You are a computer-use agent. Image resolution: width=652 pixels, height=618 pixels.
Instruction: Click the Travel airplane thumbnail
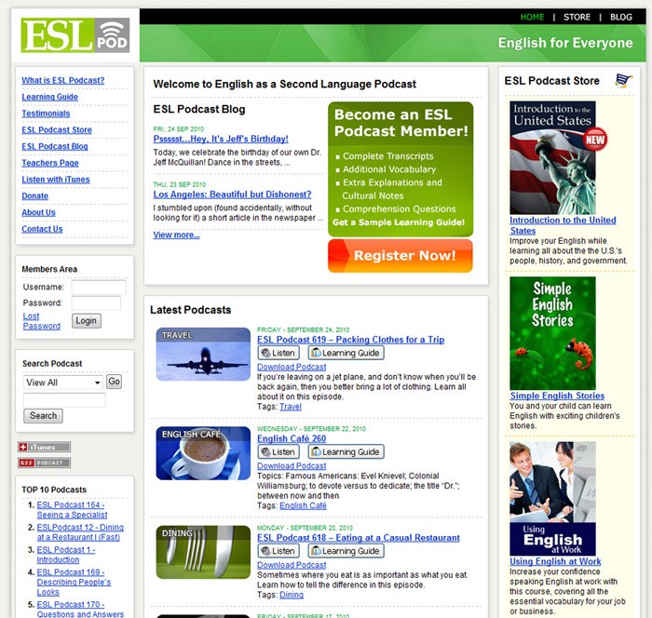(203, 354)
